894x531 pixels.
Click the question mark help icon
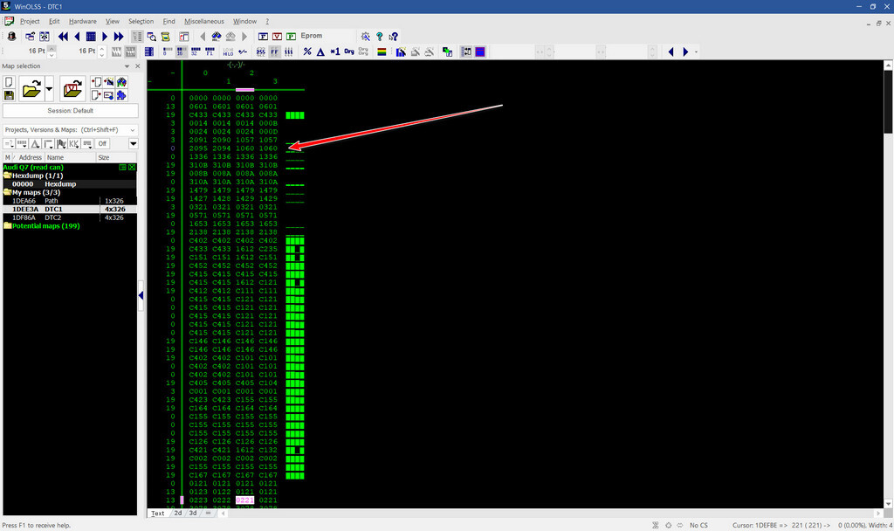coord(379,37)
